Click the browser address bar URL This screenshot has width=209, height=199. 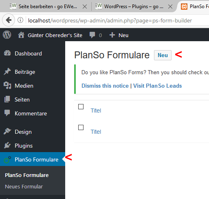pos(110,20)
